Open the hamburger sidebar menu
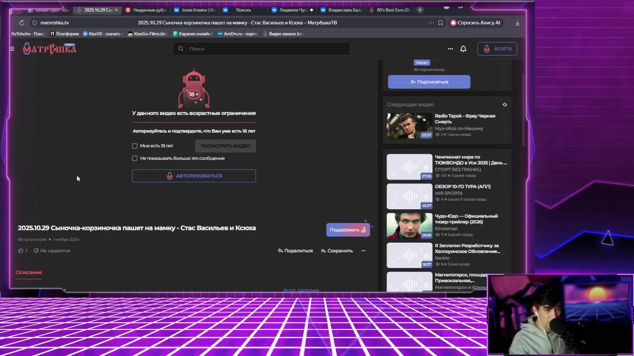 [12, 49]
